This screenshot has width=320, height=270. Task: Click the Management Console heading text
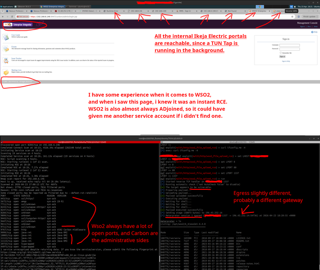[307, 23]
